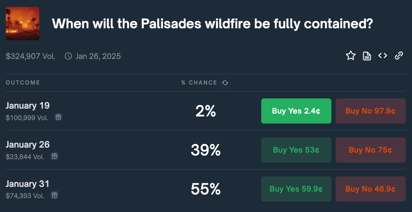Click the 55% chance value for January 31
This screenshot has width=412, height=212.
coord(205,189)
